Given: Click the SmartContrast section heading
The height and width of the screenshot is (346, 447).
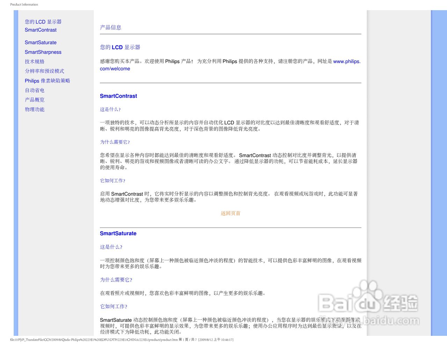Looking at the screenshot, I should coord(118,96).
